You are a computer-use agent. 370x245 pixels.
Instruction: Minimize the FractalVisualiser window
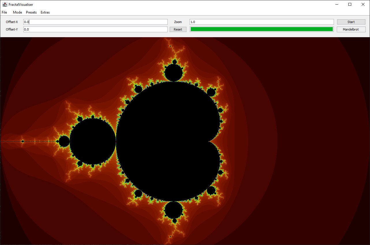point(337,4)
